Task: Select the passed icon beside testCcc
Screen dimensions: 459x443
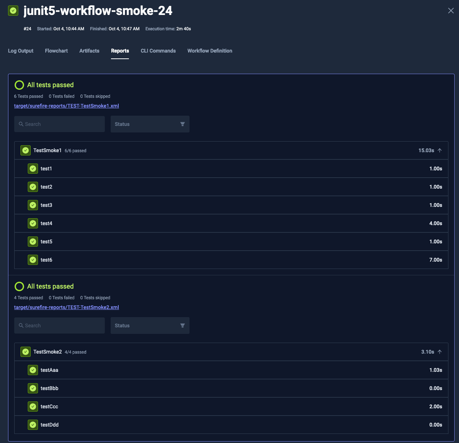Action: tap(32, 406)
